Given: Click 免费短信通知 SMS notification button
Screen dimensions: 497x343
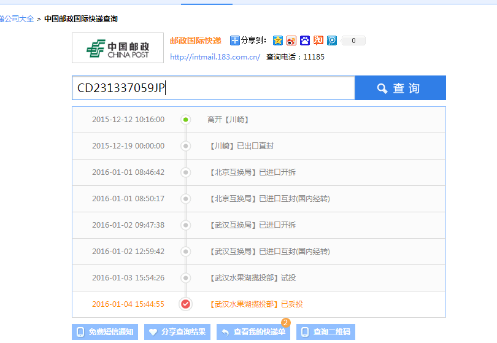Looking at the screenshot, I should tap(105, 332).
